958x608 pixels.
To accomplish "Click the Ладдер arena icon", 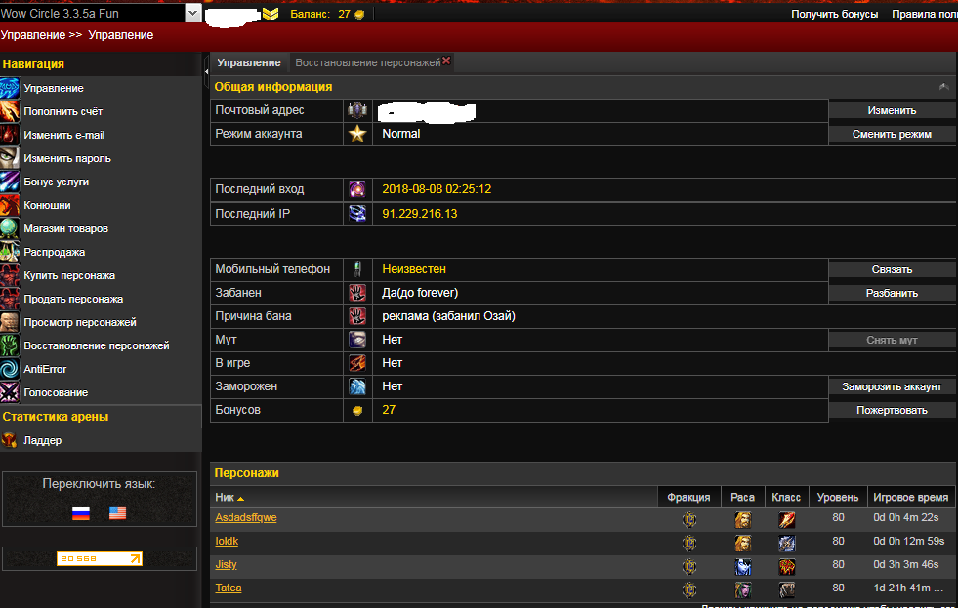I will 10,440.
